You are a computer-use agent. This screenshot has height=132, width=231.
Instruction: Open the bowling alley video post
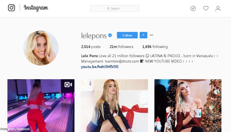tap(41, 106)
